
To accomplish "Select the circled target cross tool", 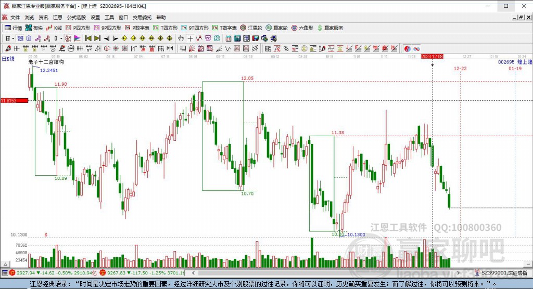I will coord(107,48).
